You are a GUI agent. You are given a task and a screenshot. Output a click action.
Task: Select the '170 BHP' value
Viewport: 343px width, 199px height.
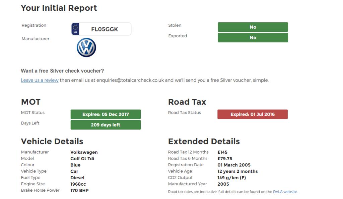coord(79,190)
